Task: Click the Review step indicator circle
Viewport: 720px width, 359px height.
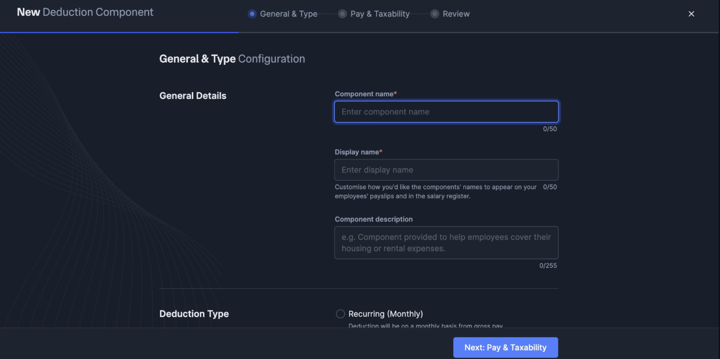Action: tap(435, 14)
